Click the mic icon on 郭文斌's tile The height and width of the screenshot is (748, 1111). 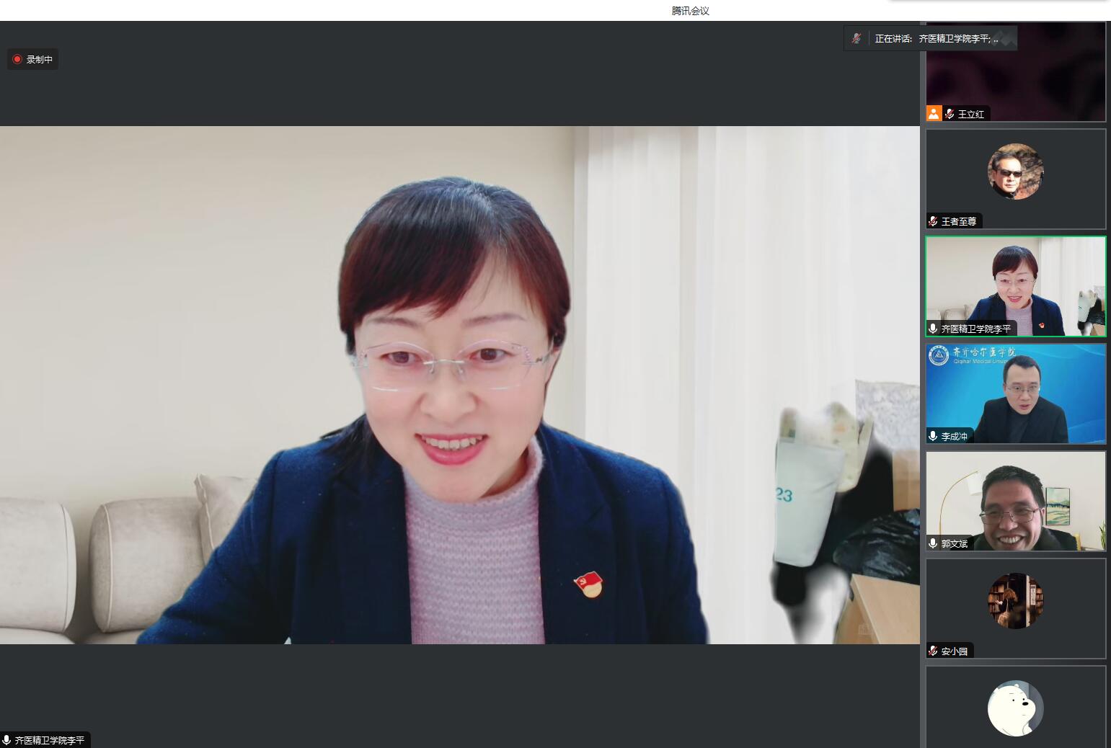[933, 543]
